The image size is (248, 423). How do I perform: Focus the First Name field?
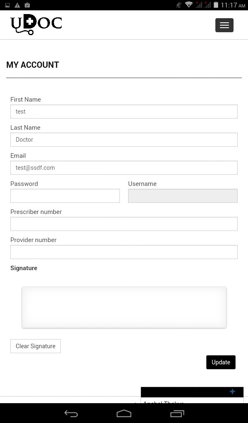coord(124,112)
